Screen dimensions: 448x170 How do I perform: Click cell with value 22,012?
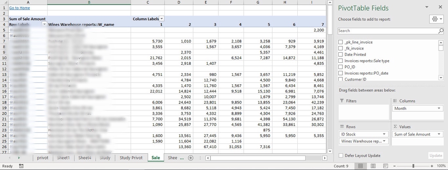point(148,91)
